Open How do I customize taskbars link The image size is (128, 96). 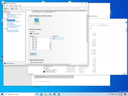[42, 82]
